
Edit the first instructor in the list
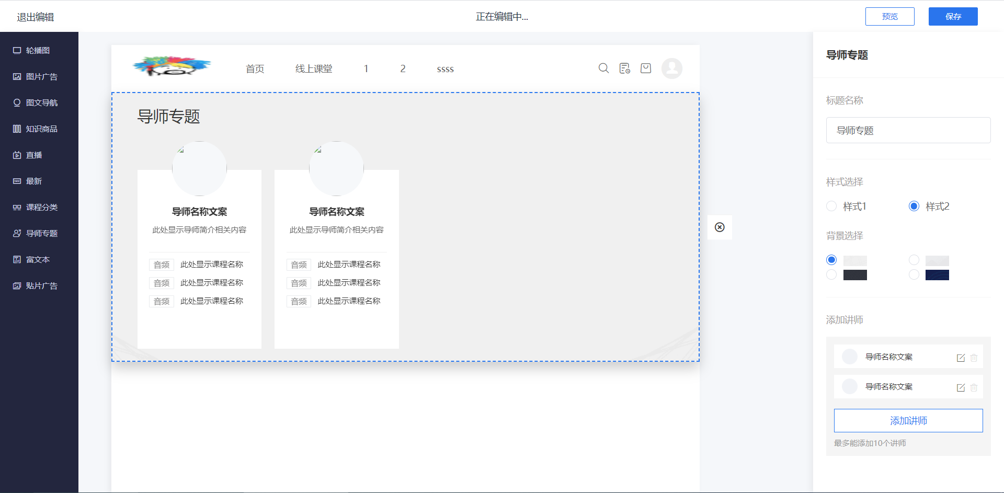pyautogui.click(x=960, y=358)
